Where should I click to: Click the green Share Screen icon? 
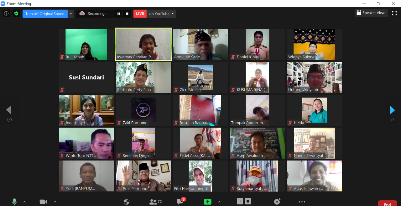pyautogui.click(x=207, y=202)
